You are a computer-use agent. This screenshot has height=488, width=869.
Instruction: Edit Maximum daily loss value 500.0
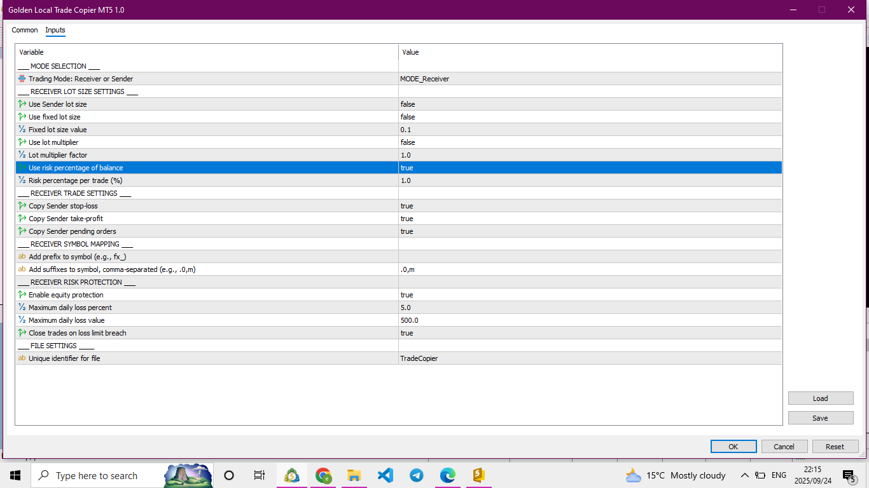[x=590, y=320]
